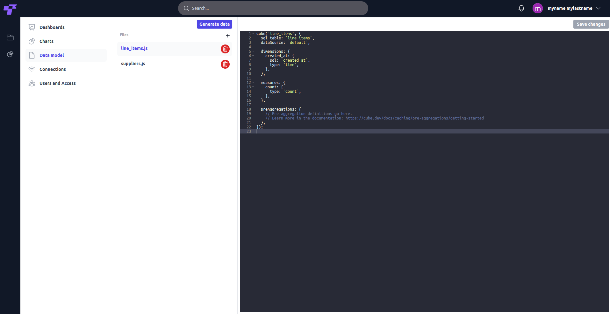The height and width of the screenshot is (314, 610).
Task: Collapse the cube block at line 1
Action: pos(253,34)
